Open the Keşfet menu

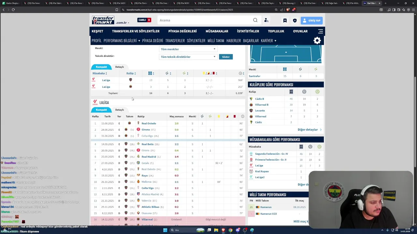point(97,31)
